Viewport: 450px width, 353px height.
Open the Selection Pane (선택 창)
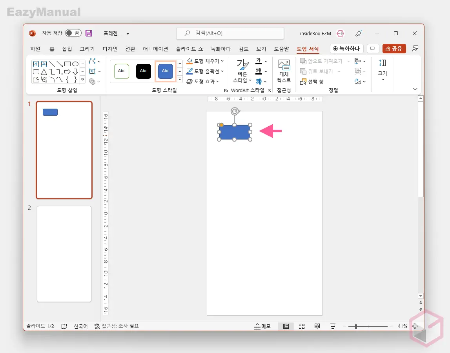point(312,82)
